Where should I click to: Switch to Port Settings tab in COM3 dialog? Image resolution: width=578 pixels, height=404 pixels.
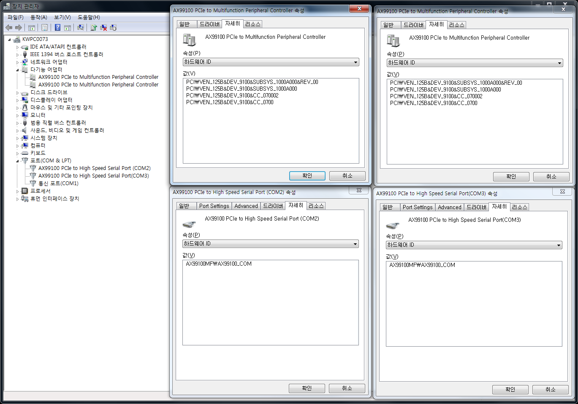click(418, 207)
